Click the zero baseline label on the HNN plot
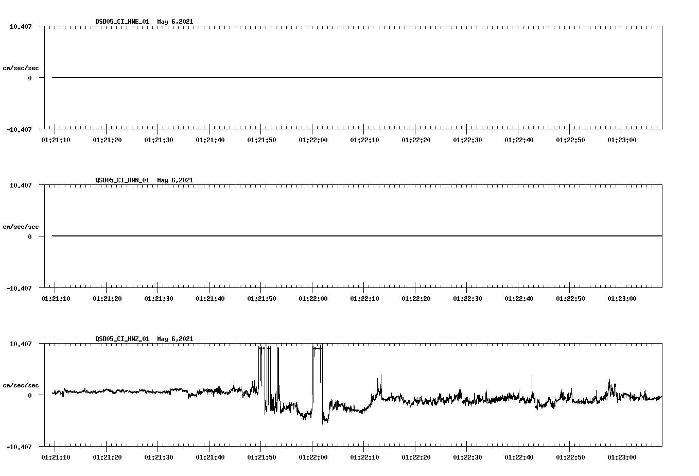 (30, 236)
